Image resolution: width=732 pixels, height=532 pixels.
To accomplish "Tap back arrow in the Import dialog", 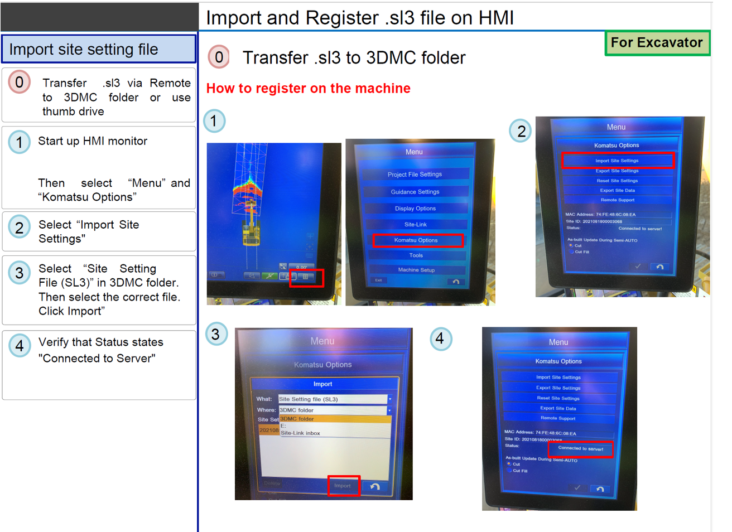I will pos(375,486).
